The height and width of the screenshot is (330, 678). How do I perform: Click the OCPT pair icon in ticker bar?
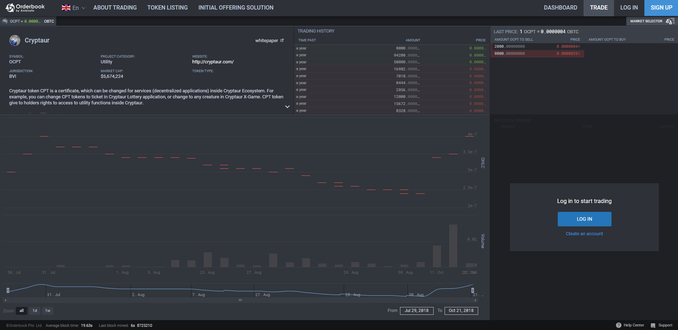(x=5, y=21)
